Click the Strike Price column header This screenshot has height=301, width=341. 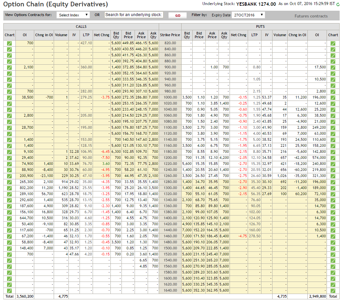pos(170,35)
